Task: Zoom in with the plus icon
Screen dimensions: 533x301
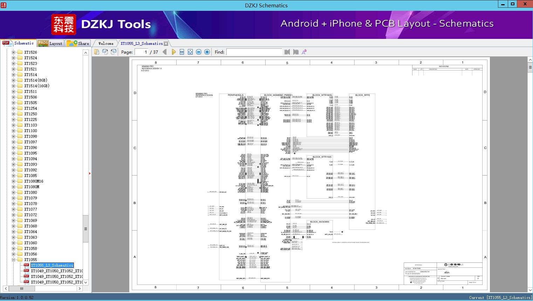Action: [x=207, y=52]
